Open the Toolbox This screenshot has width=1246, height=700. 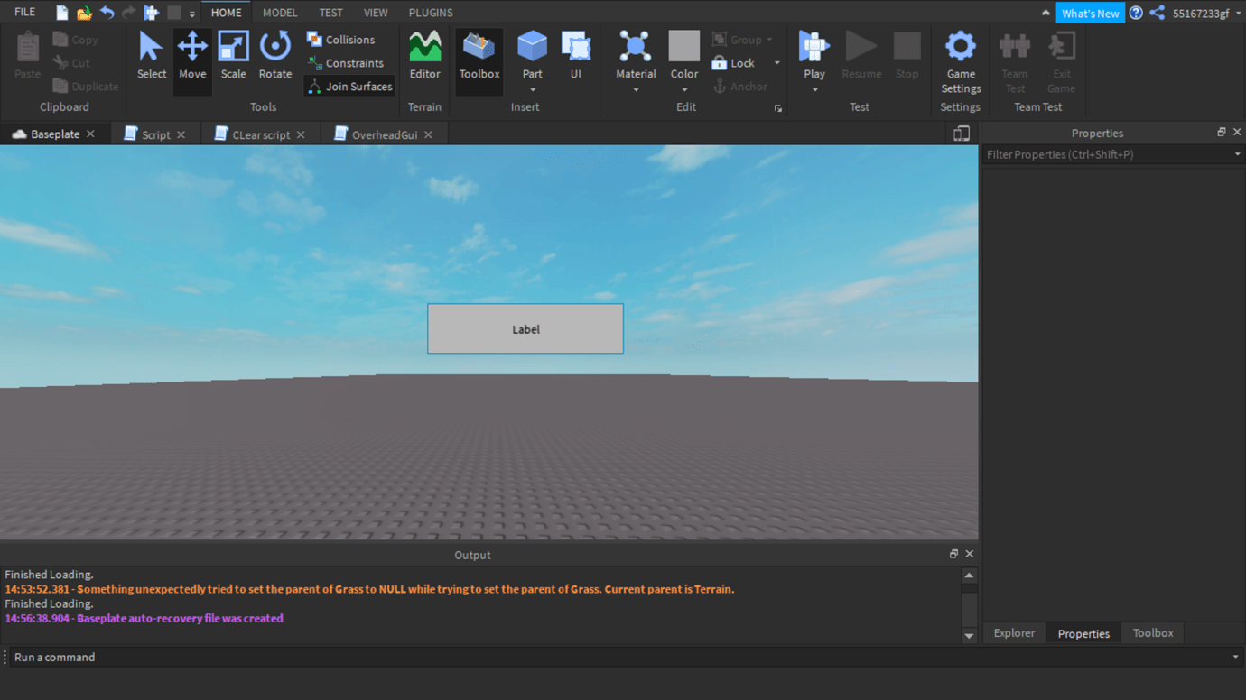coord(479,54)
